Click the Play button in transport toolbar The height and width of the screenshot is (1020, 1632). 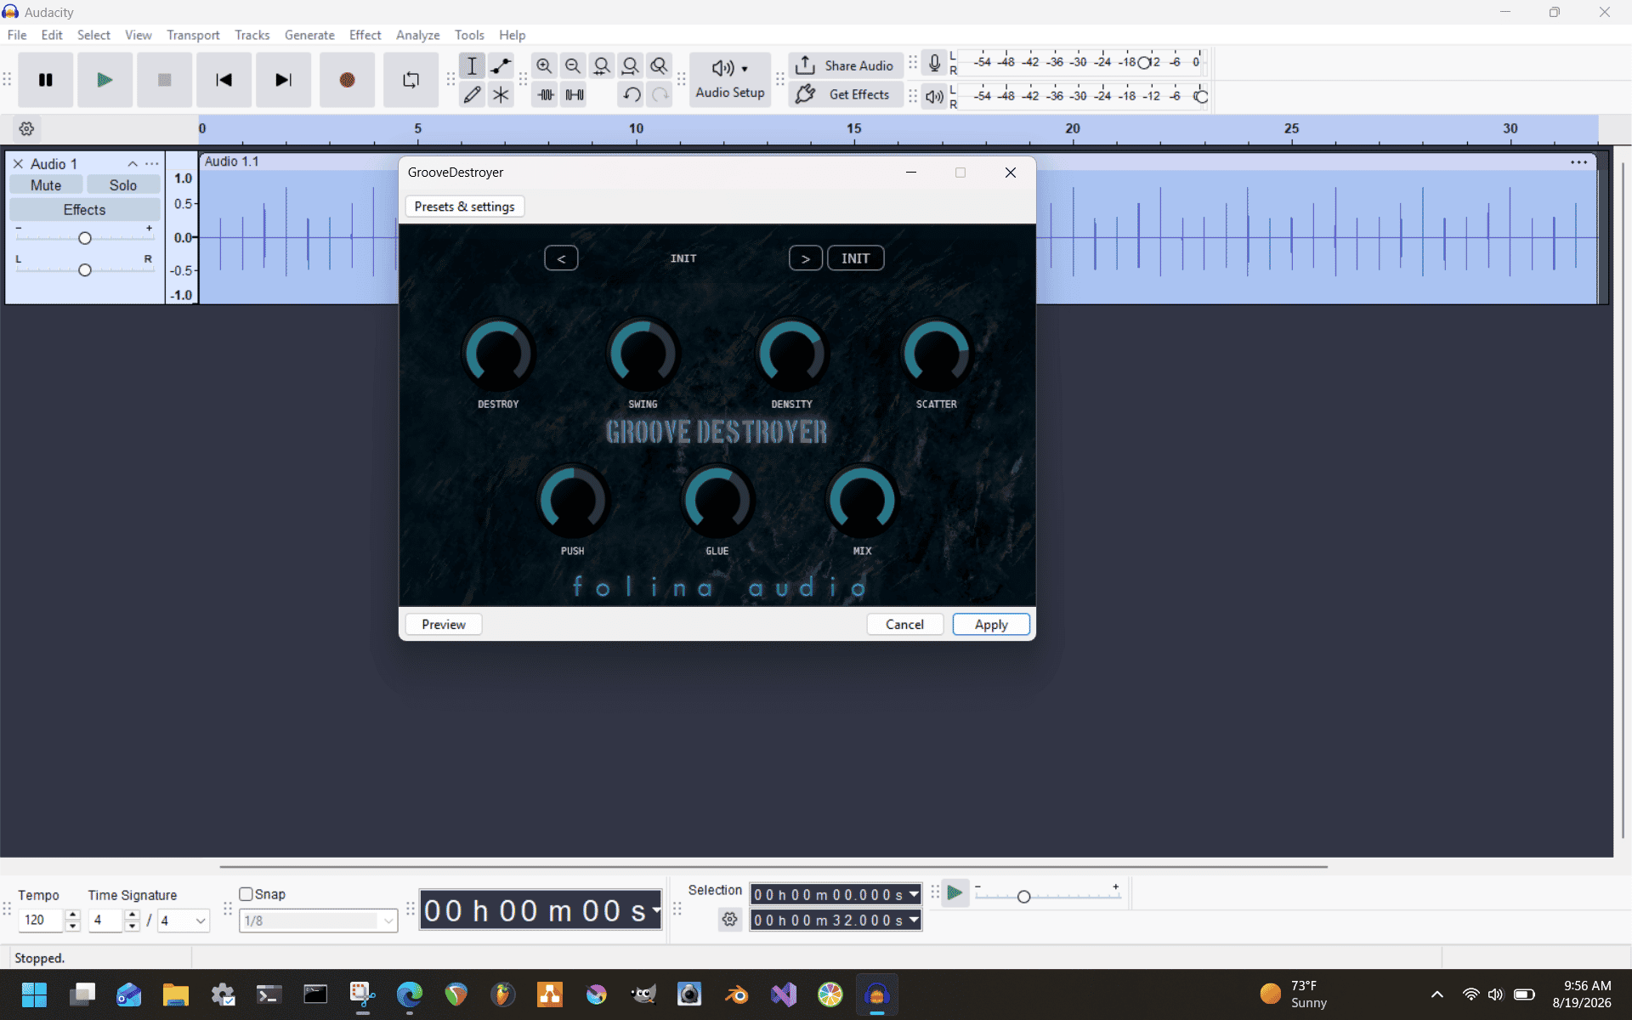coord(105,80)
